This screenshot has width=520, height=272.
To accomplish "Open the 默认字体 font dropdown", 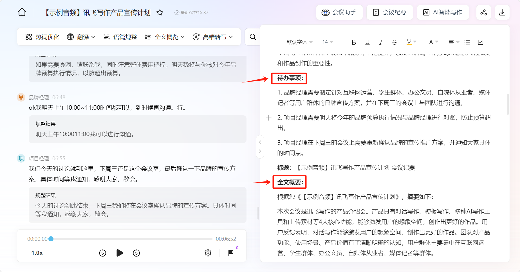I will (300, 42).
